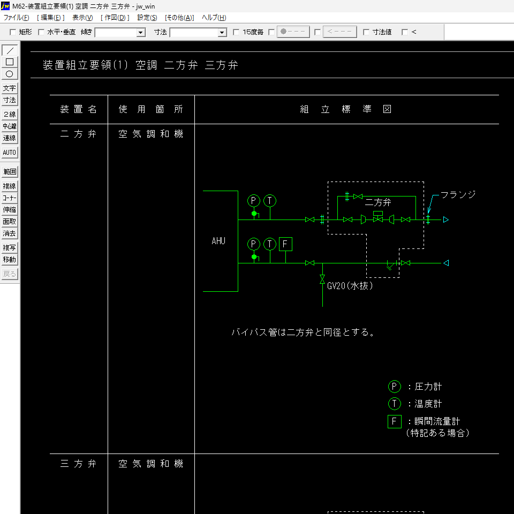
Task: Select the rectangle drawing tool
Action: point(10,62)
